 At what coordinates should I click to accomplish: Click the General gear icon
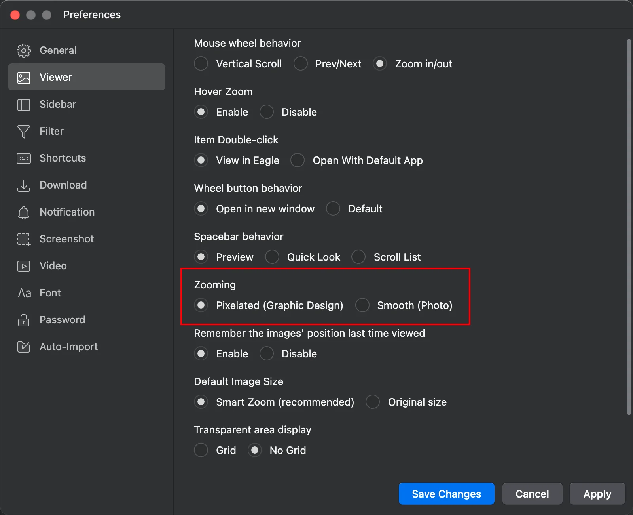point(24,50)
